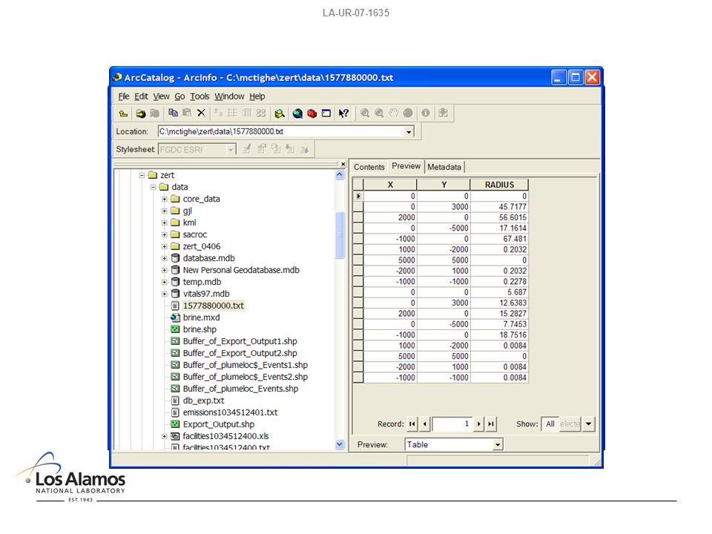The width and height of the screenshot is (712, 534).
Task: Open the Show options dropdown arrow
Action: 588,424
